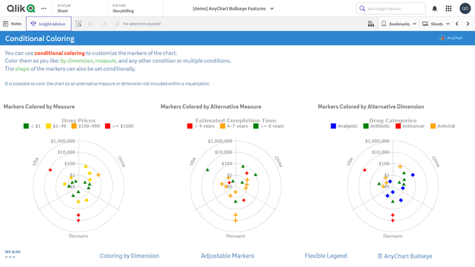Go to the previous sheet arrow

point(457,23)
